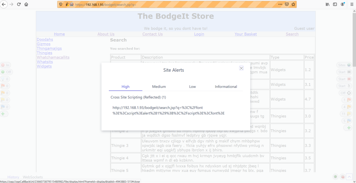Screen dimensions: 356x183
Task: Click the Thingie 3 product cell
Action: [x=126, y=146]
